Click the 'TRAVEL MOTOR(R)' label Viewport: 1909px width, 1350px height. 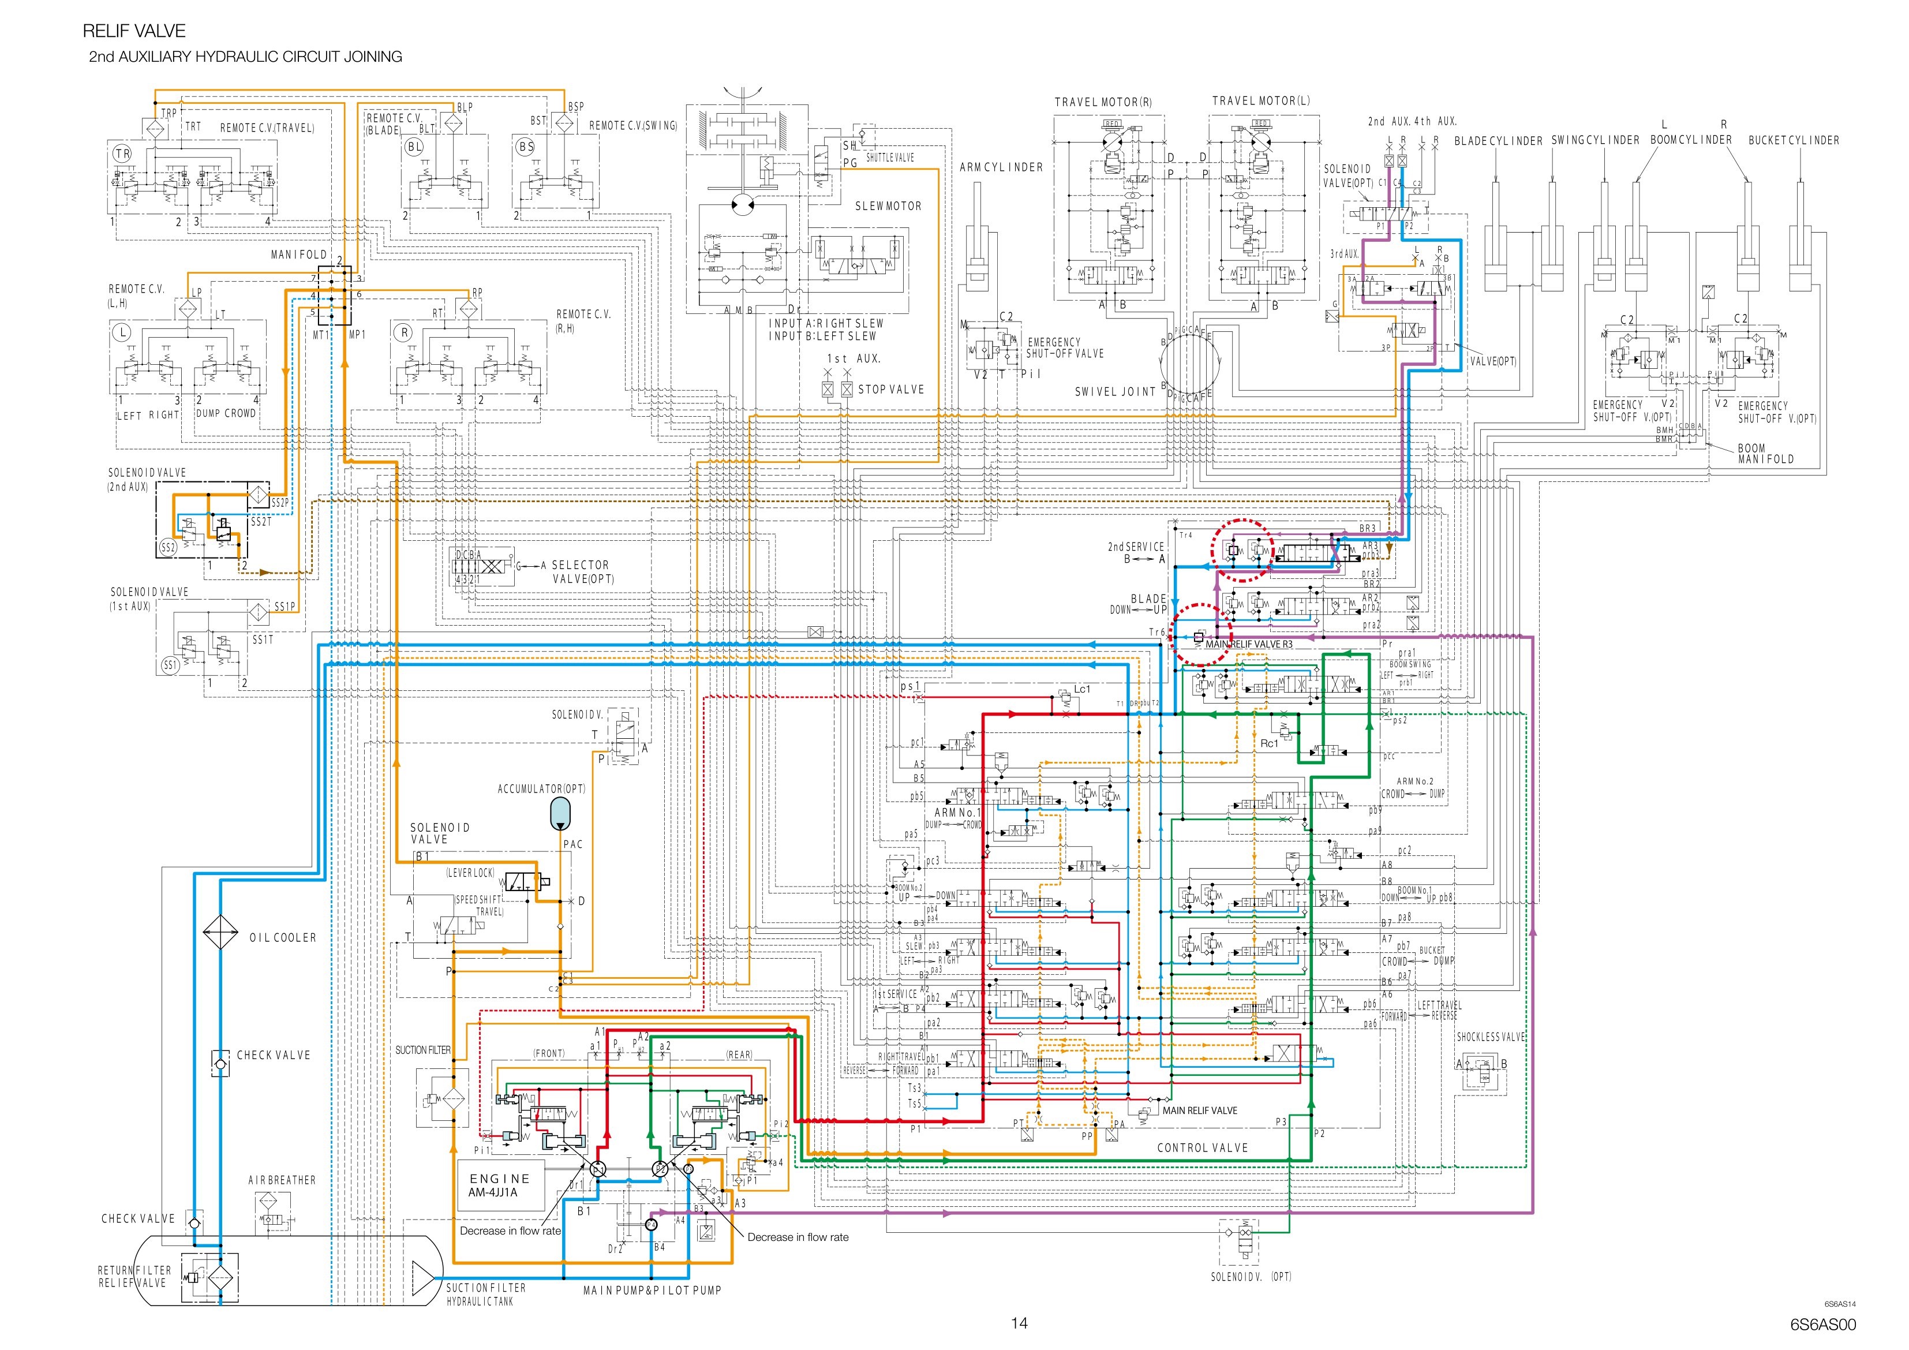(1103, 102)
